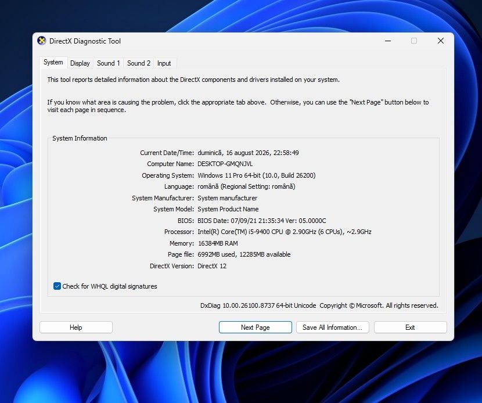Click the Operating System: field label

tap(168, 175)
